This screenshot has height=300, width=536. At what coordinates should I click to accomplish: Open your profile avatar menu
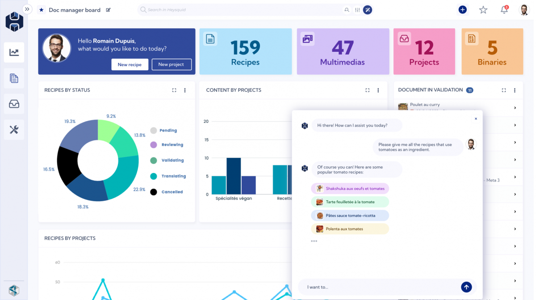click(524, 9)
